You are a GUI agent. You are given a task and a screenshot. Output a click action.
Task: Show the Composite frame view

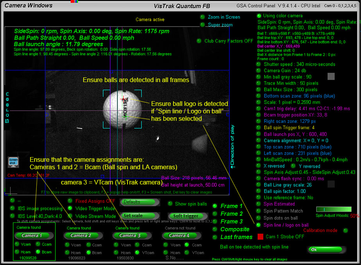coord(214,229)
